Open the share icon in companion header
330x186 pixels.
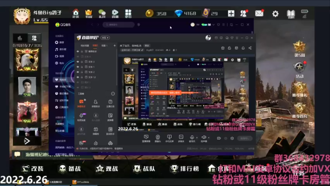pos(250,48)
